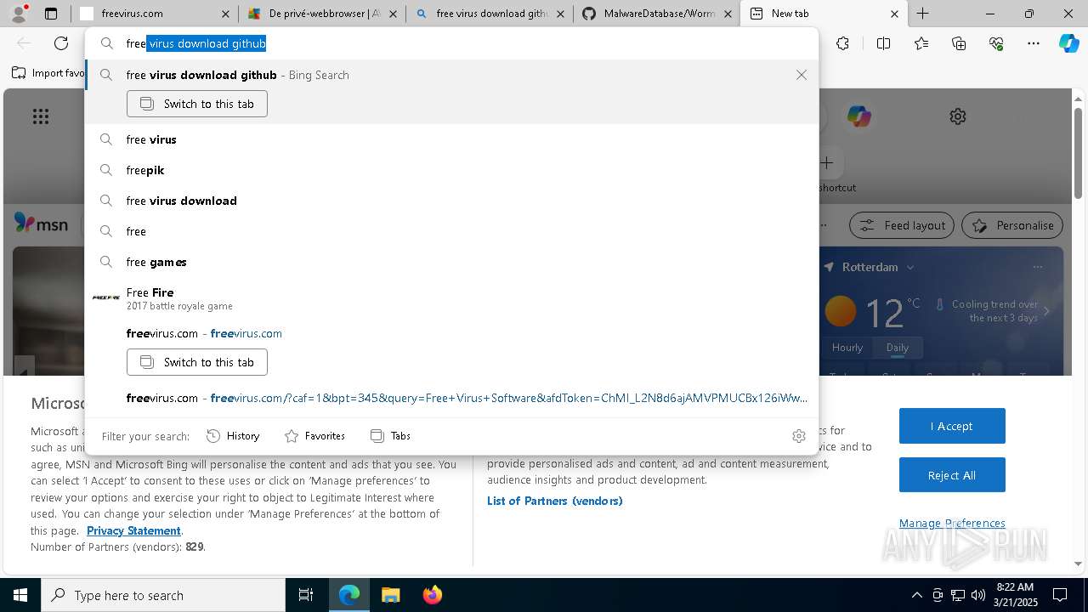
Task: Choose the 'free games' suggestion
Action: pos(451,262)
